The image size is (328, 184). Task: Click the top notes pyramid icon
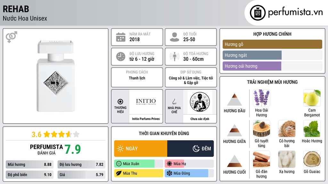[x=234, y=100]
